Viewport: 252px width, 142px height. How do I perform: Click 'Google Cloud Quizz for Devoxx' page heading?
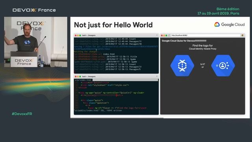pyautogui.click(x=184, y=41)
